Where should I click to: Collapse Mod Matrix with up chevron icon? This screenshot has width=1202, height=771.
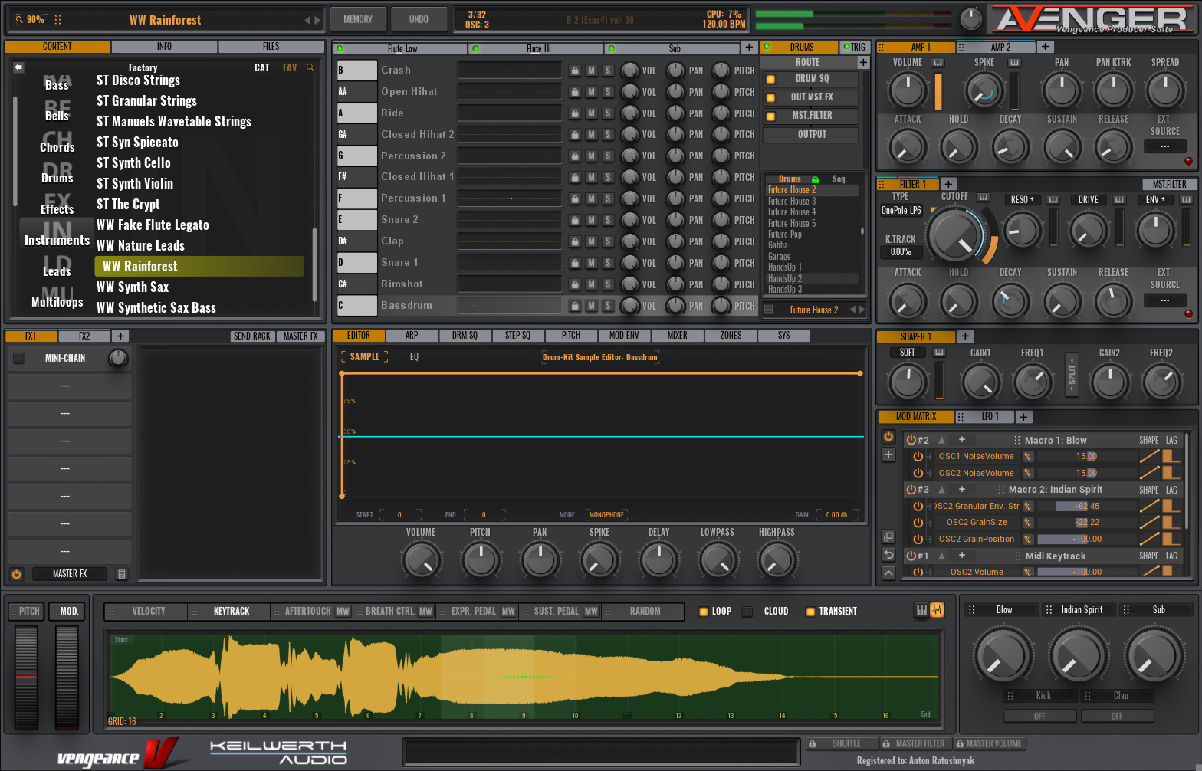pos(888,573)
